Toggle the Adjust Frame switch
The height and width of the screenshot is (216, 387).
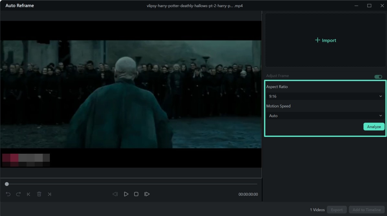[378, 77]
